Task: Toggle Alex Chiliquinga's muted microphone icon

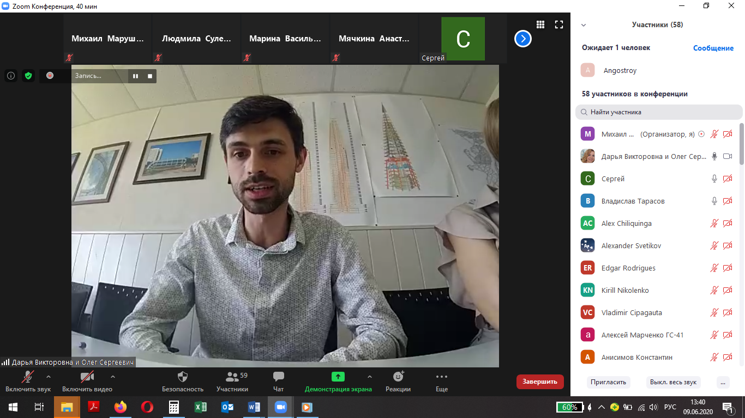Action: tap(714, 223)
